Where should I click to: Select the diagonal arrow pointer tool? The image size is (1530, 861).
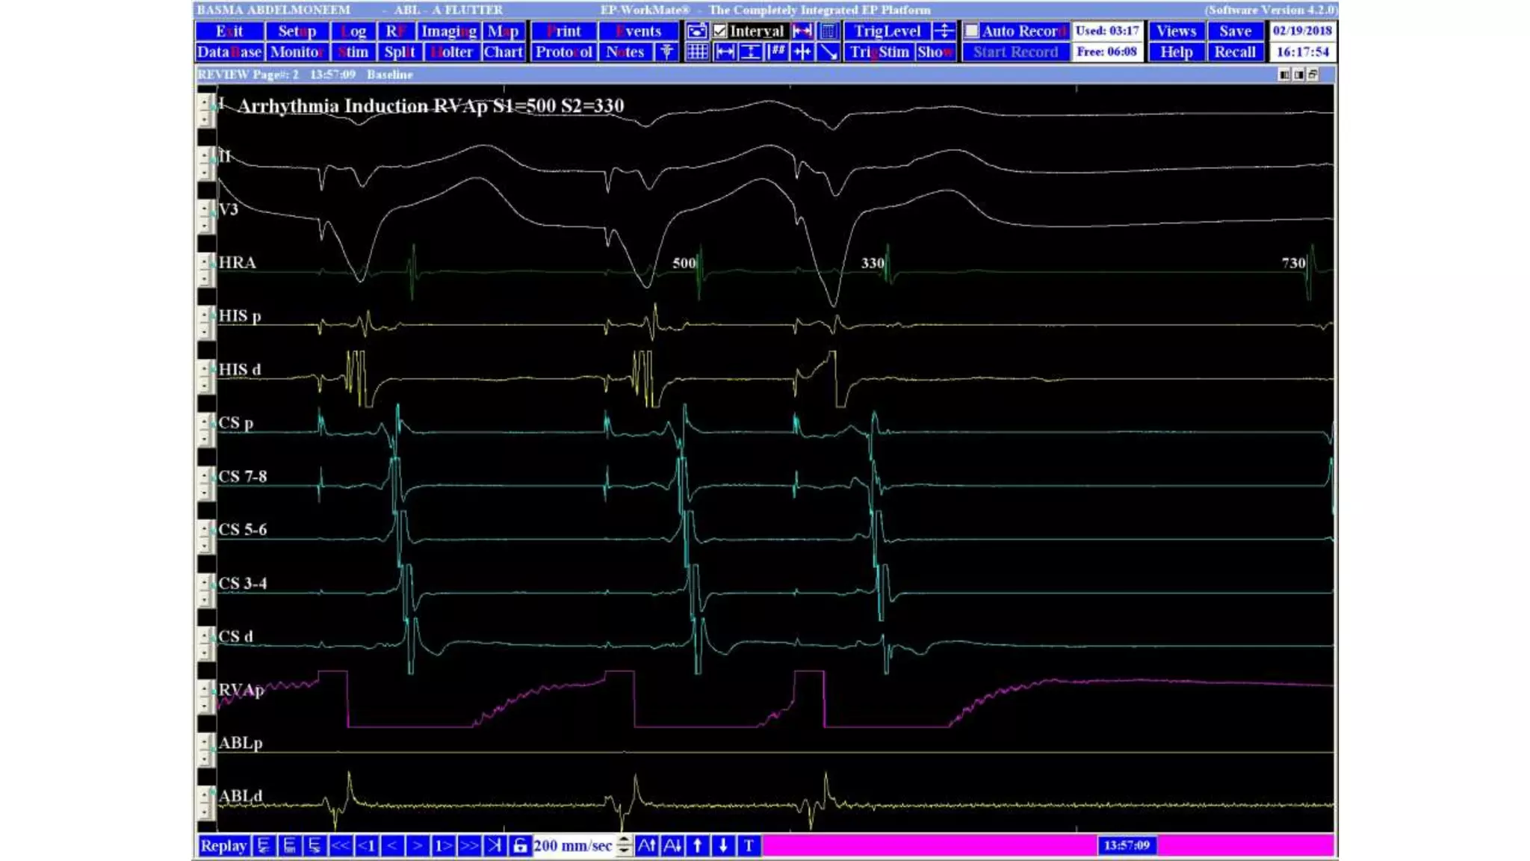click(828, 52)
